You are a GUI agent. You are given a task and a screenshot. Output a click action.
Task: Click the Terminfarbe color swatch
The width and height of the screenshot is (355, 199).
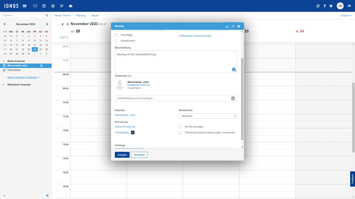[x=133, y=132]
